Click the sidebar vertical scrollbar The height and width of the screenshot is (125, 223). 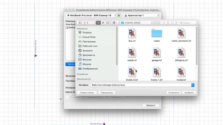coord(117,46)
